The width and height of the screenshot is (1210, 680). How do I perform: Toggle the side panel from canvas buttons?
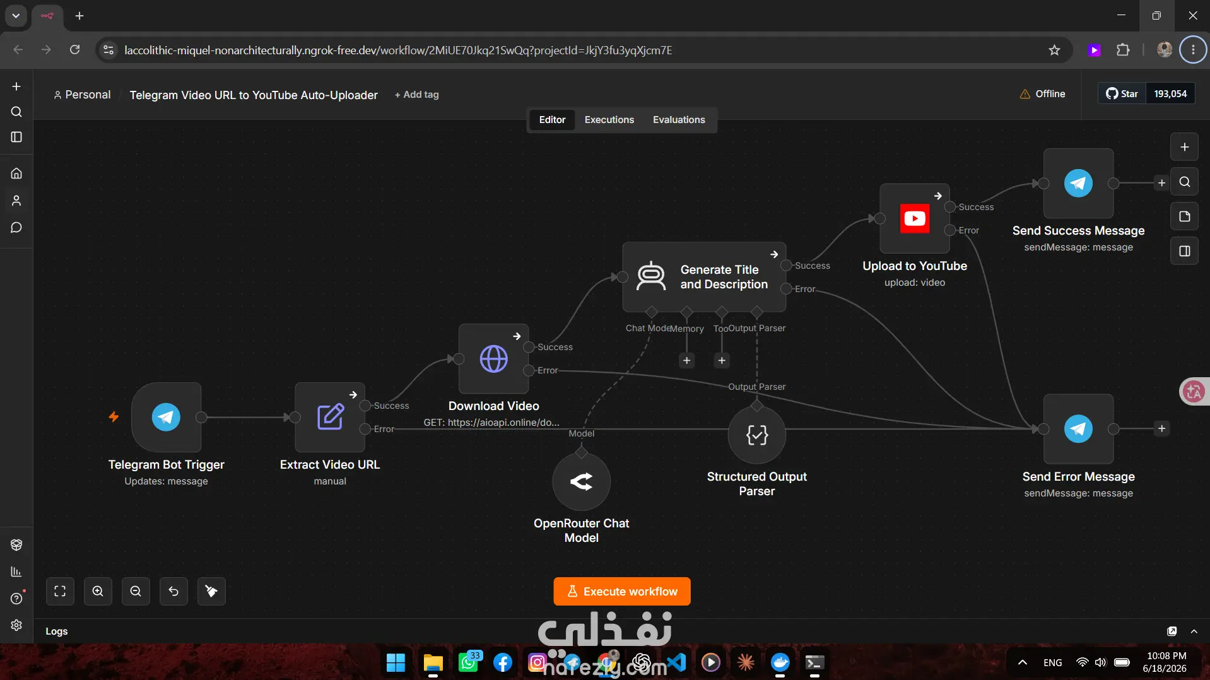click(1184, 251)
